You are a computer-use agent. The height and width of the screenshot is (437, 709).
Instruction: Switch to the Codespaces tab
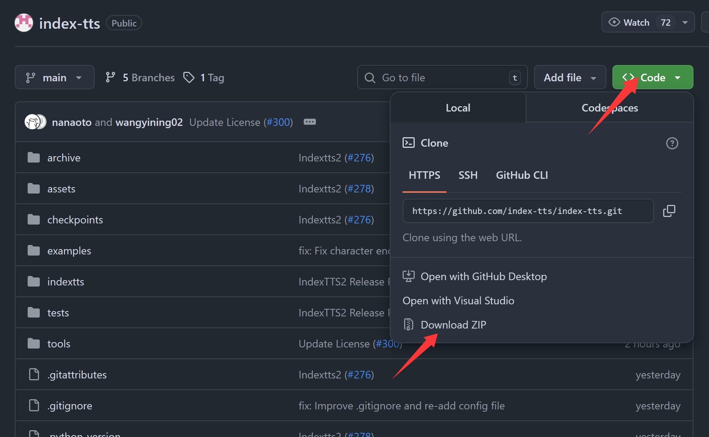(610, 108)
